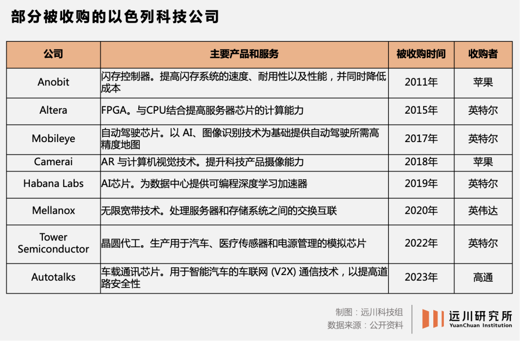Click the orange YuanChuan logo icon
Image resolution: width=520 pixels, height=341 pixels.
(433, 318)
